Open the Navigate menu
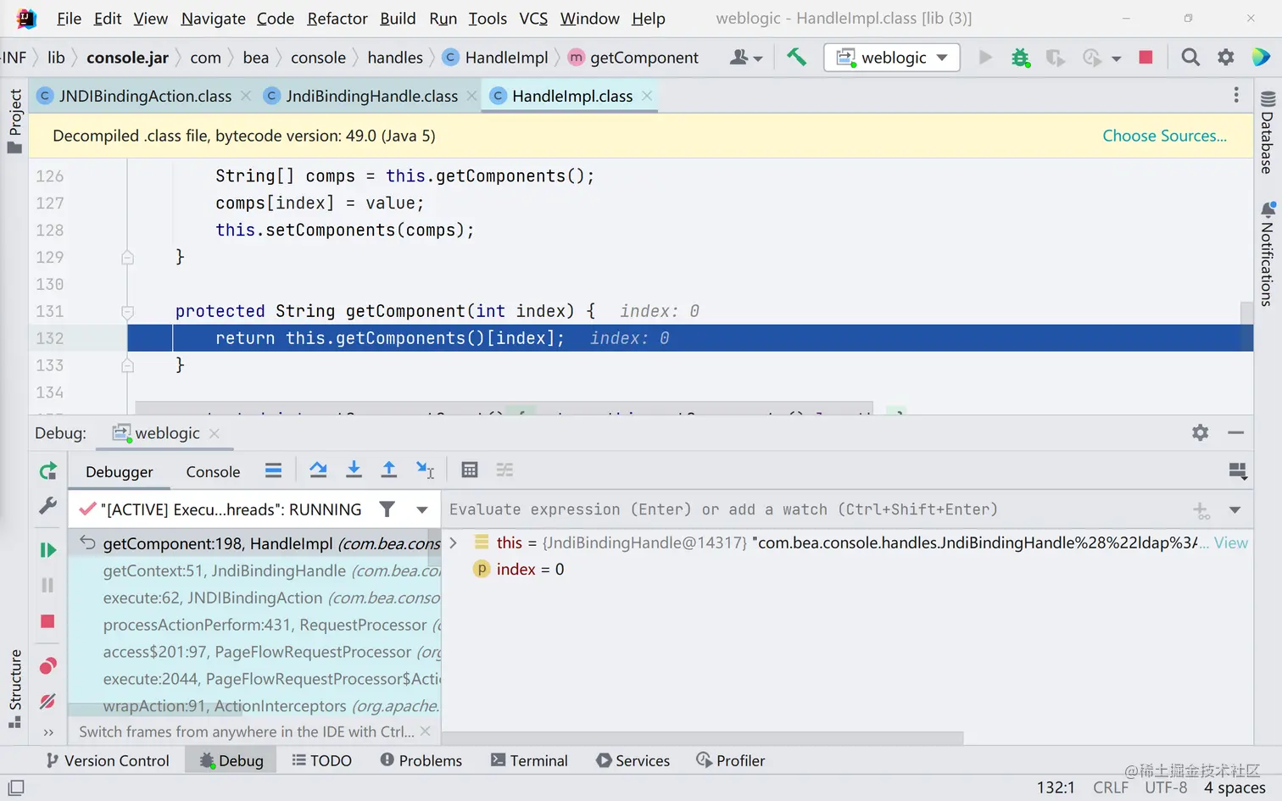The width and height of the screenshot is (1282, 801). click(x=213, y=18)
